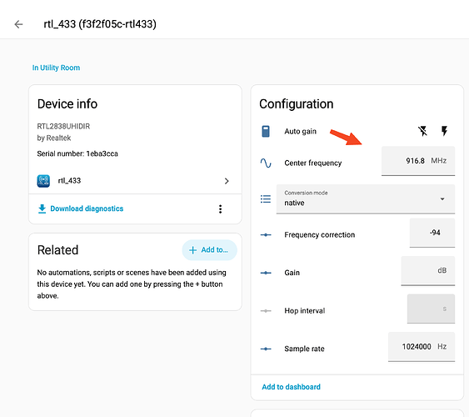Click the Conversion mode dropdown arrow
The width and height of the screenshot is (469, 417).
pos(442,199)
